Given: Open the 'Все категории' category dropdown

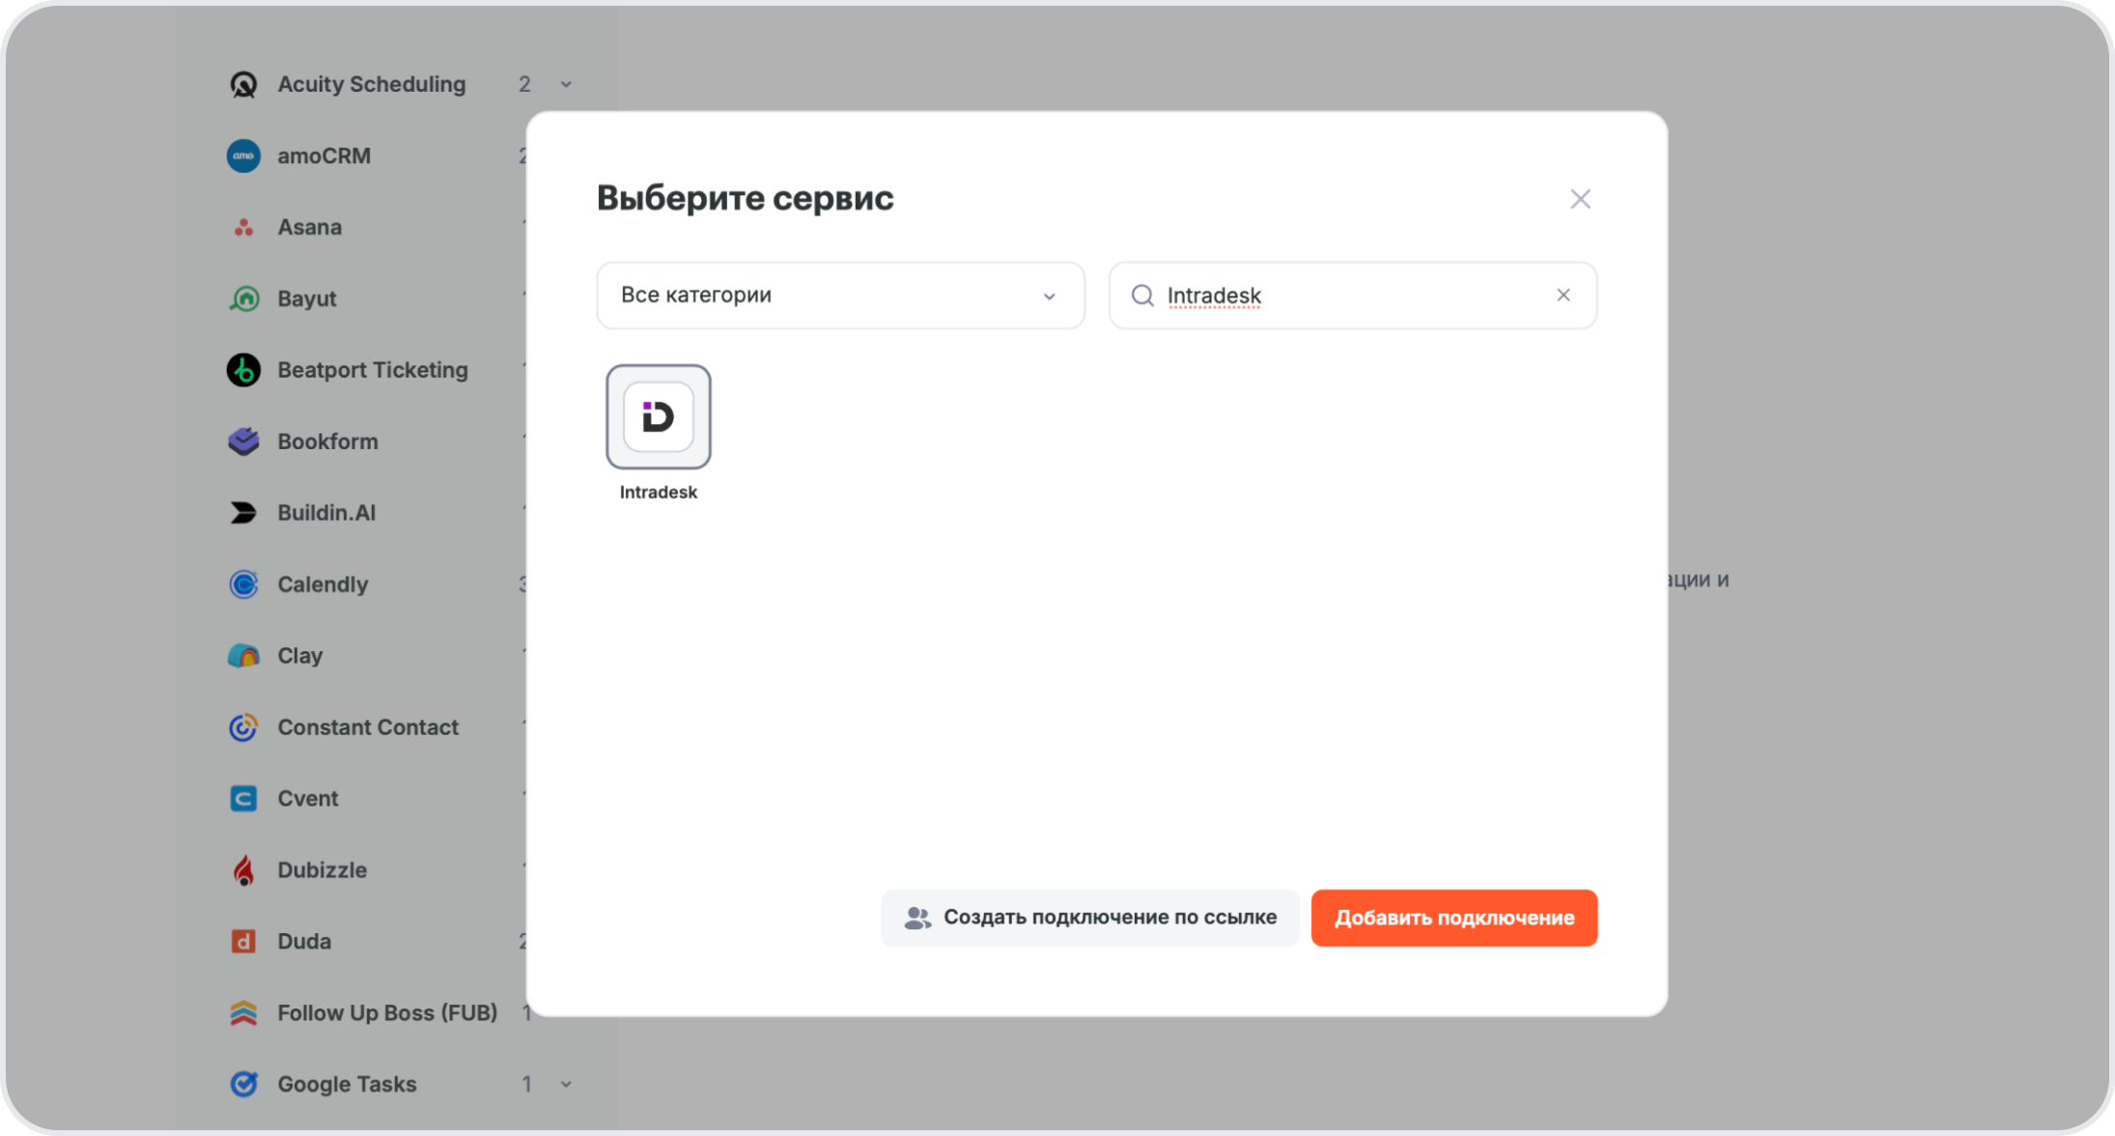Looking at the screenshot, I should coord(839,296).
